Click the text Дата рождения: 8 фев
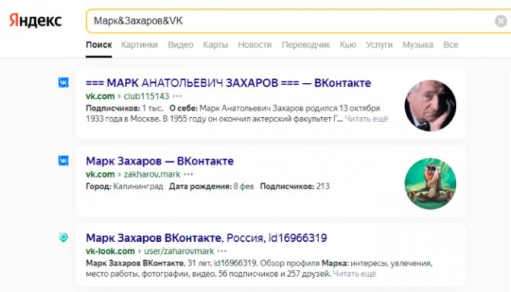 [212, 186]
